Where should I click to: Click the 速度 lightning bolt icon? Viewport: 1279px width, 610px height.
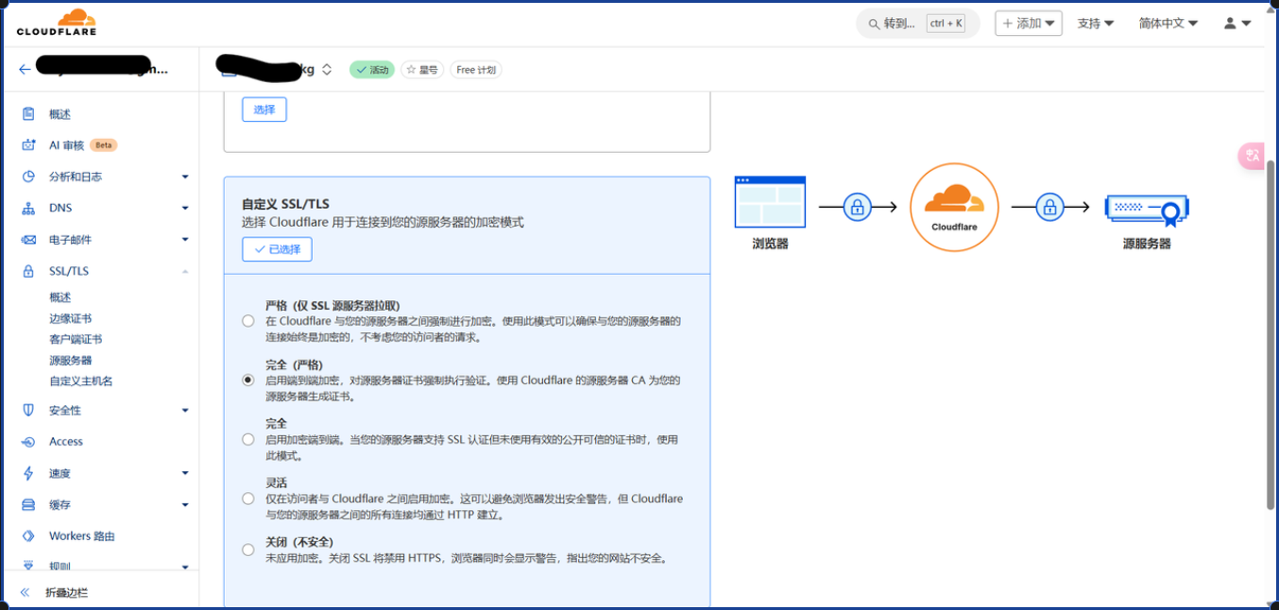coord(28,473)
